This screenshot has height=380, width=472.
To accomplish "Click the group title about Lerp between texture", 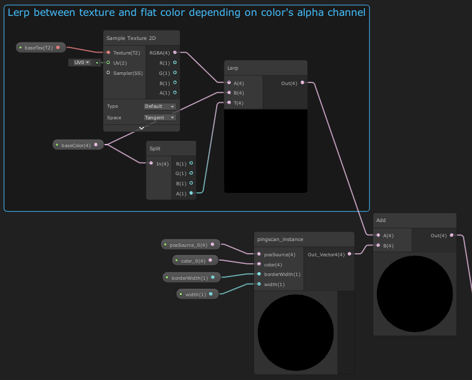I will point(186,11).
